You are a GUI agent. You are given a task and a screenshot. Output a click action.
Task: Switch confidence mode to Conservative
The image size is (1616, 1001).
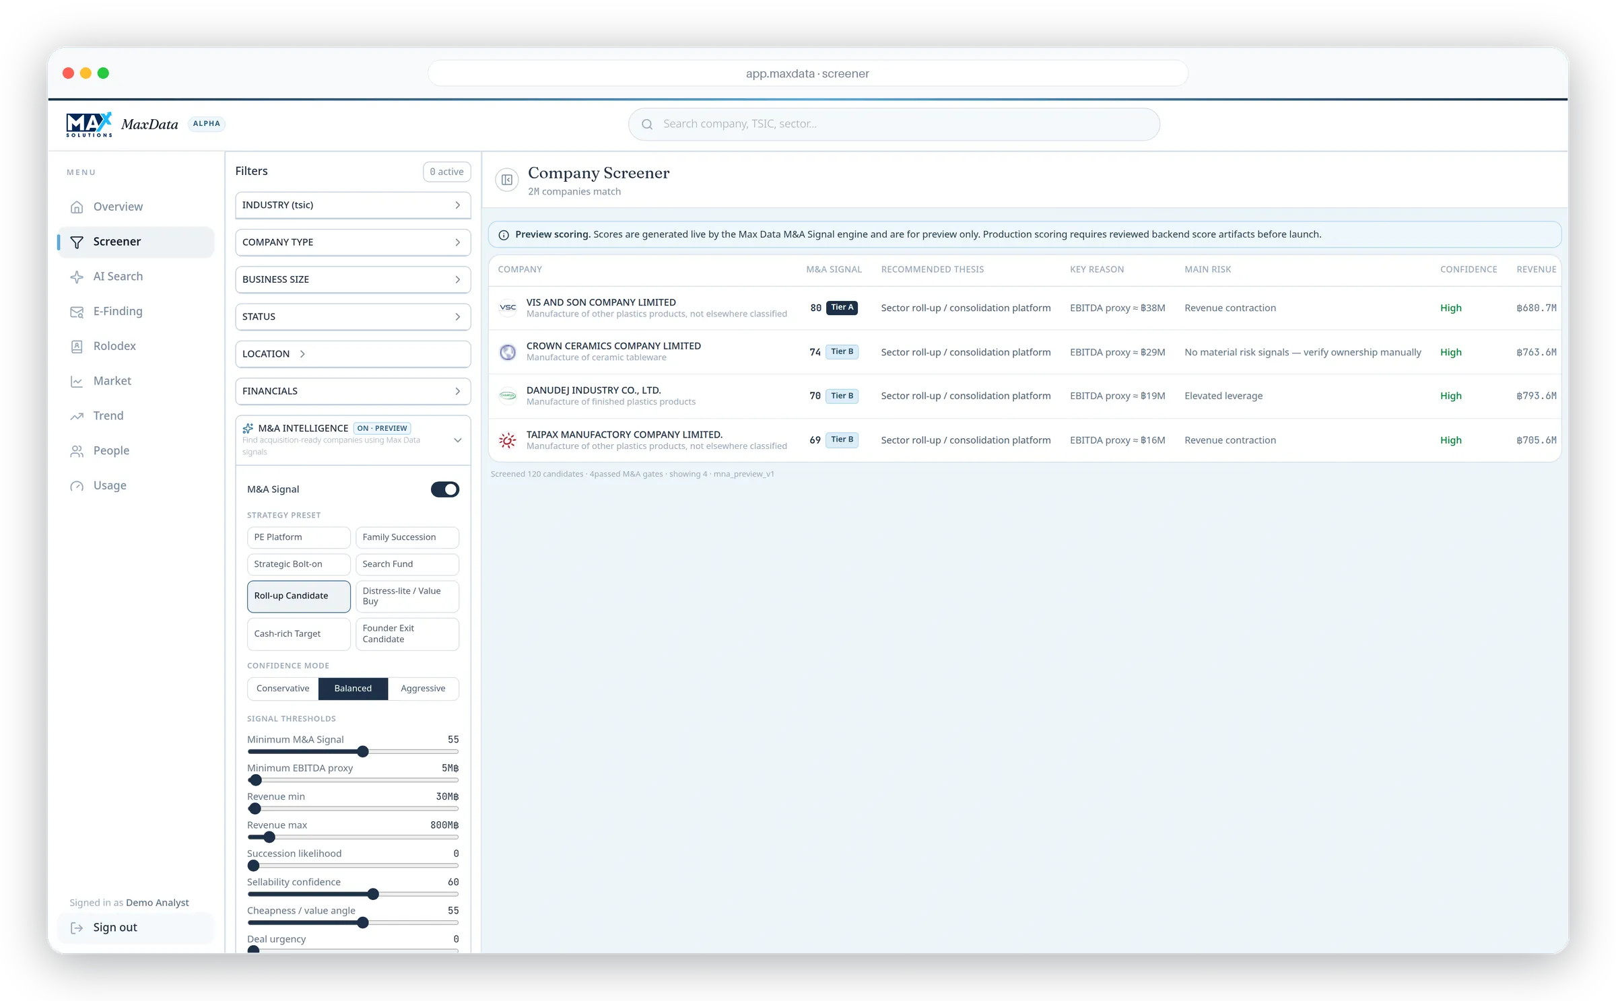click(283, 689)
